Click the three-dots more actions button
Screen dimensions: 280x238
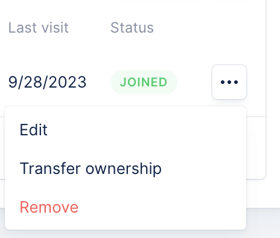pyautogui.click(x=229, y=82)
